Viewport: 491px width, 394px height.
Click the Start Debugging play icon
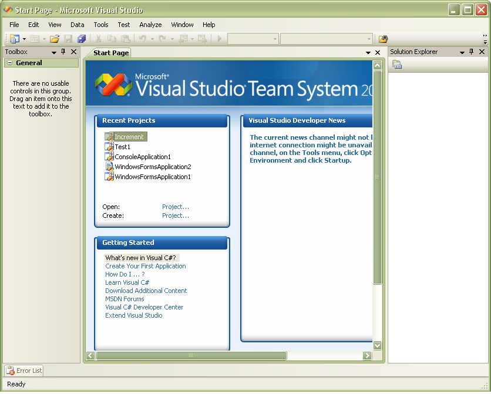(220, 39)
